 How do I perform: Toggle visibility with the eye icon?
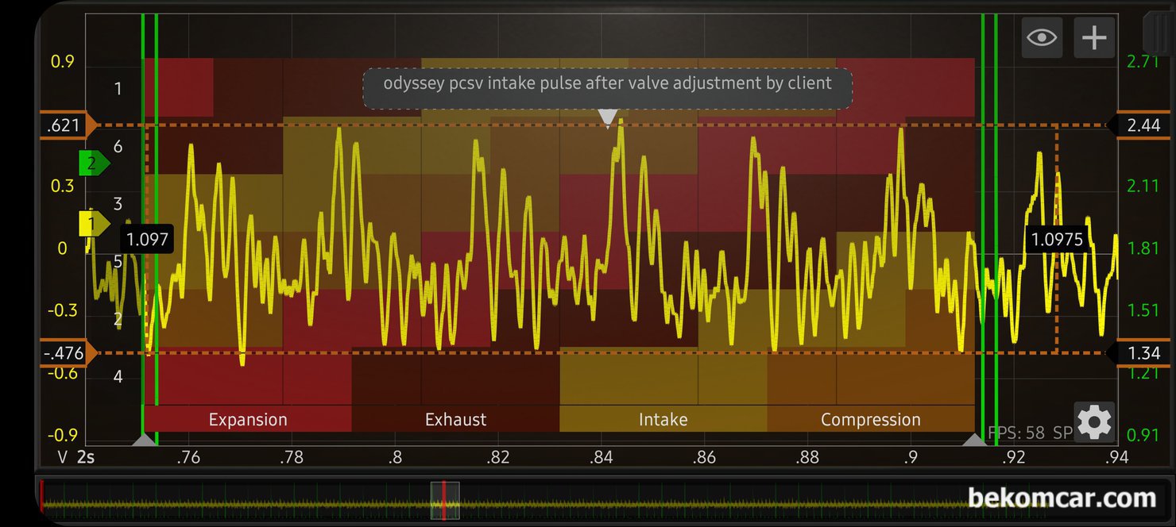1042,37
